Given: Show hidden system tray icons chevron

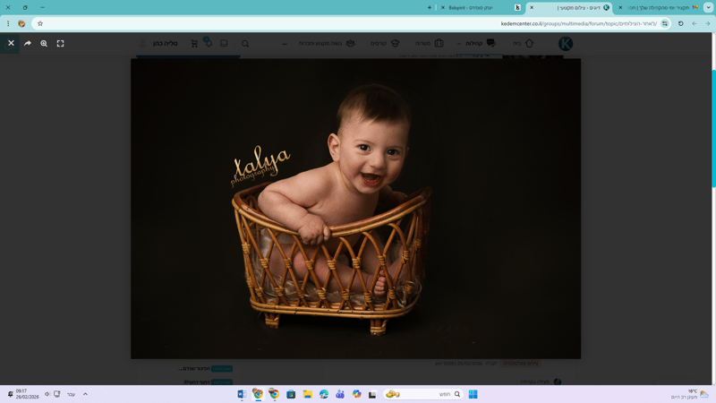Looking at the screenshot, I should click(85, 394).
